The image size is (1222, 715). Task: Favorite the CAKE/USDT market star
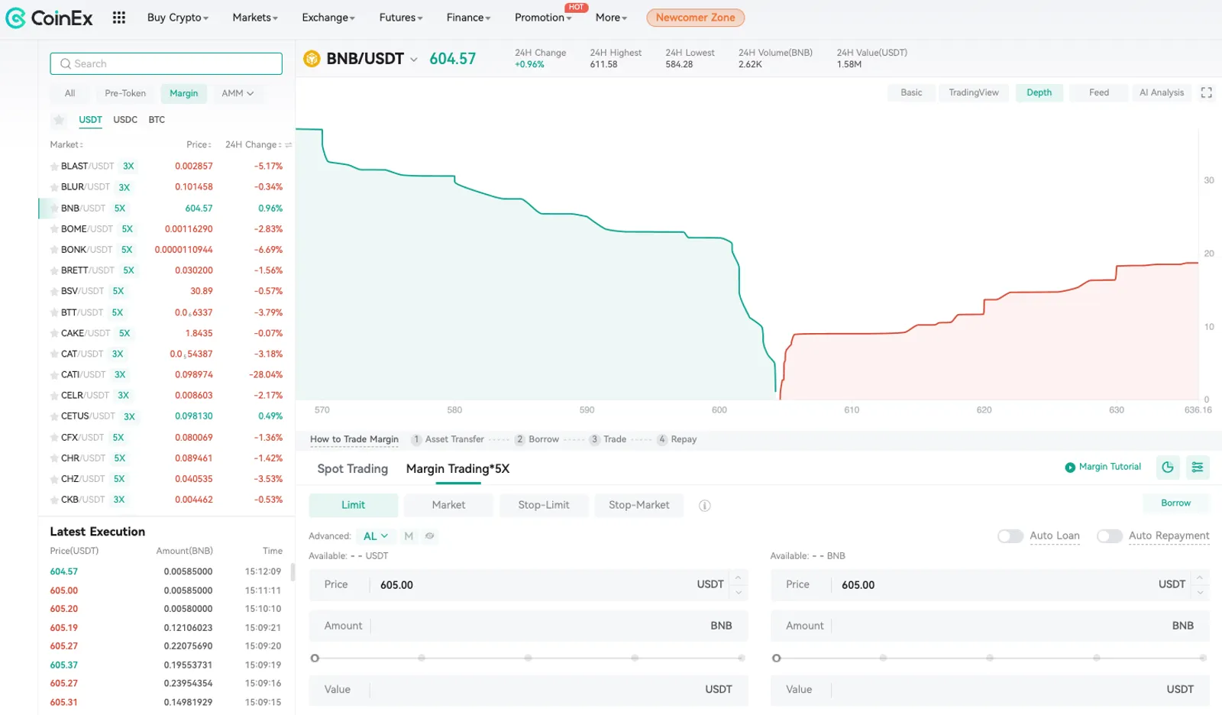coord(54,334)
